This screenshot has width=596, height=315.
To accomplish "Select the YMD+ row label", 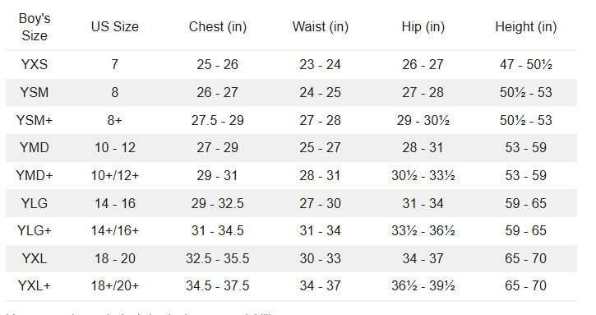I will click(x=35, y=175).
